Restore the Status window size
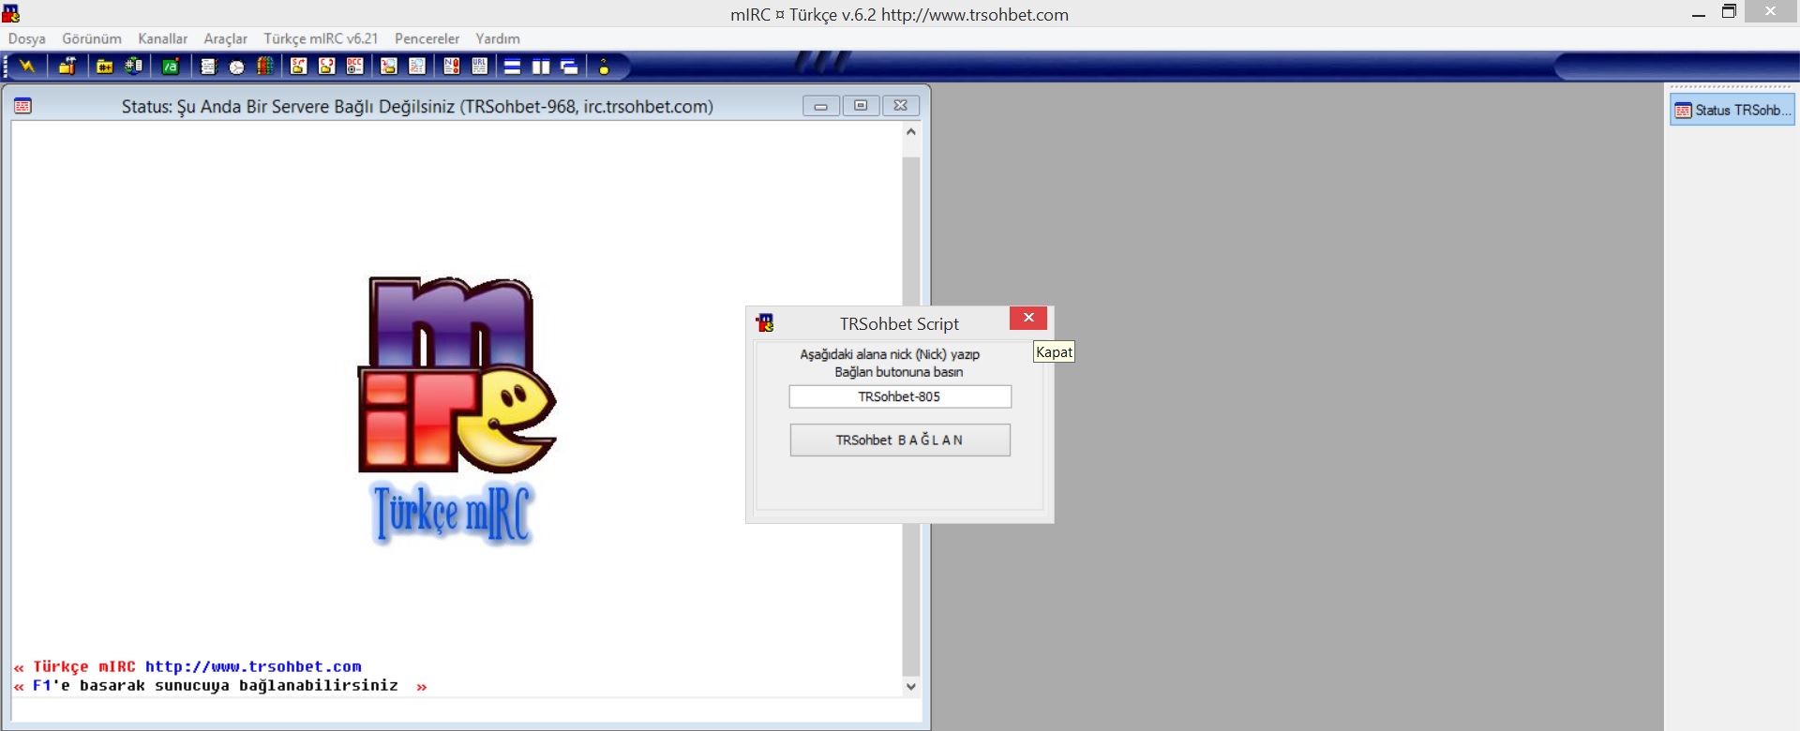This screenshot has width=1800, height=731. 861,106
